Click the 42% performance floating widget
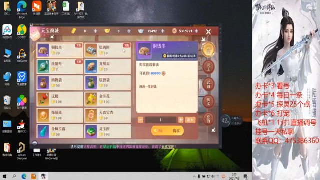The width and height of the screenshot is (320, 180). coord(225,121)
